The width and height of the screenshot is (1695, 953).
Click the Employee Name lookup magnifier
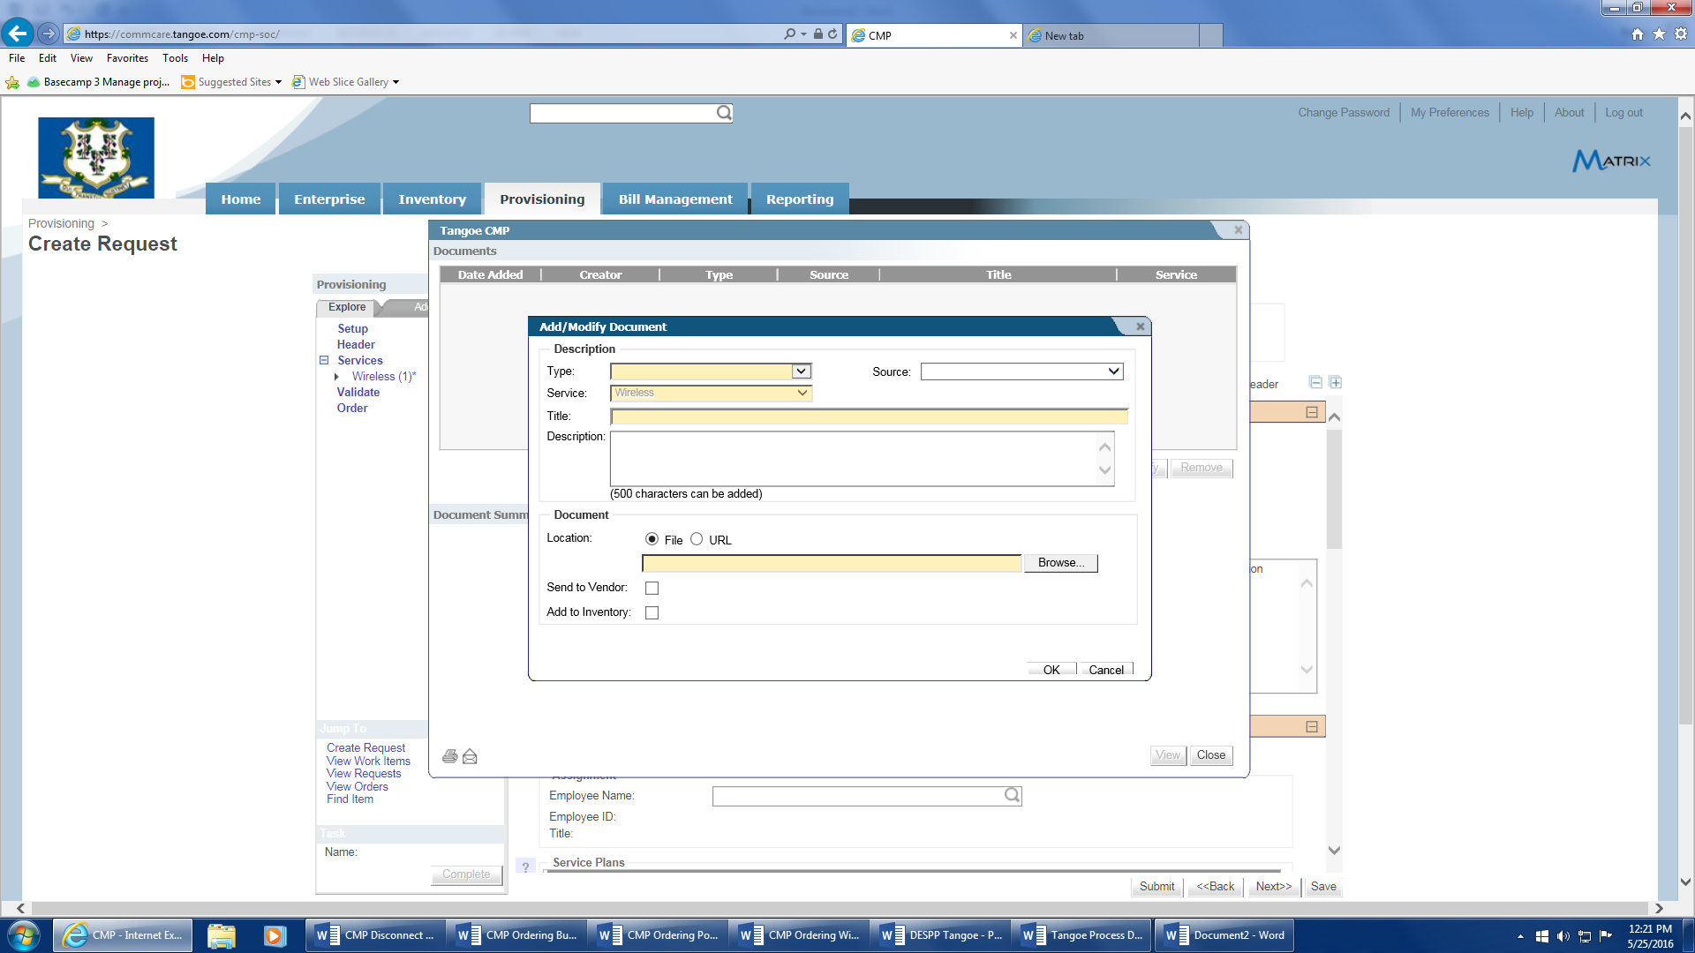[1012, 795]
